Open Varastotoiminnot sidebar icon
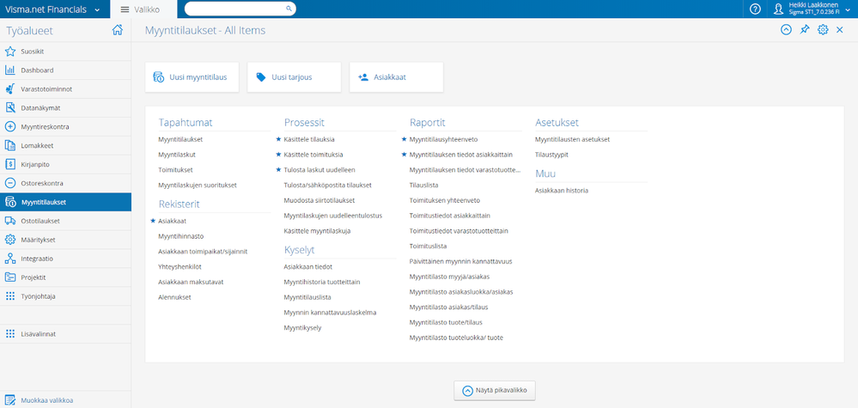Screen dimensions: 858x408 [x=9, y=88]
